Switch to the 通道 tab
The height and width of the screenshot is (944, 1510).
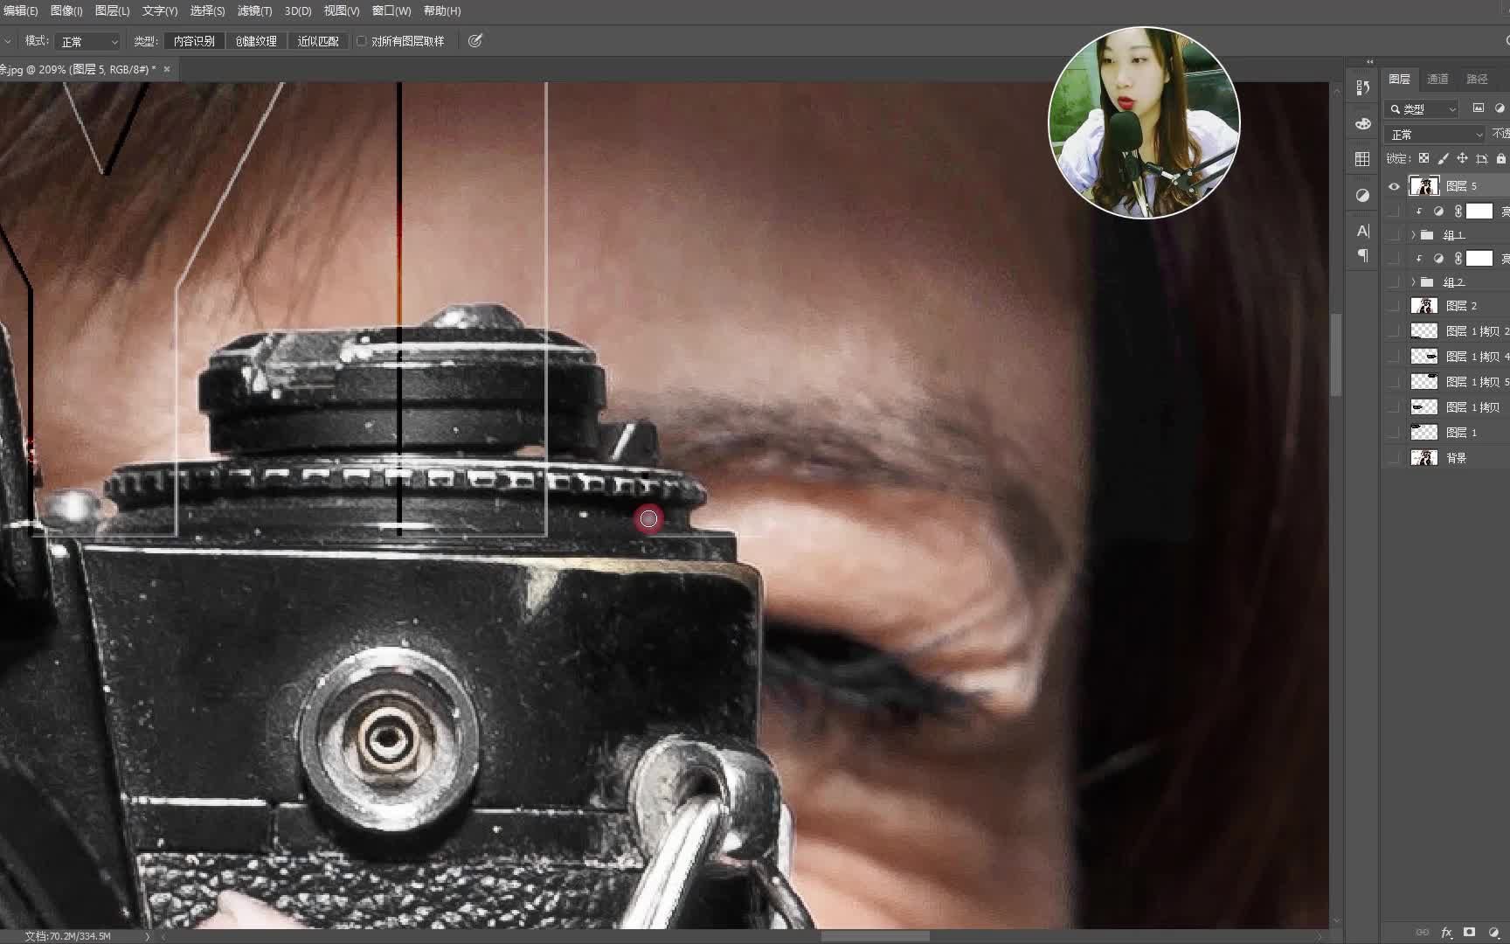tap(1437, 79)
